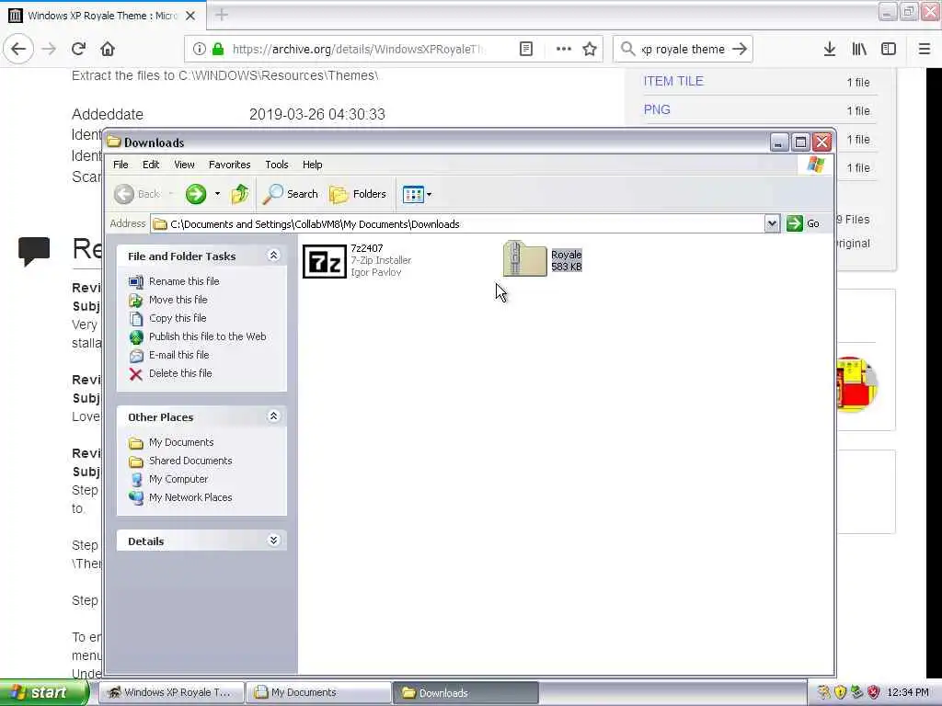Click Publish this file to the Web

(x=198, y=336)
